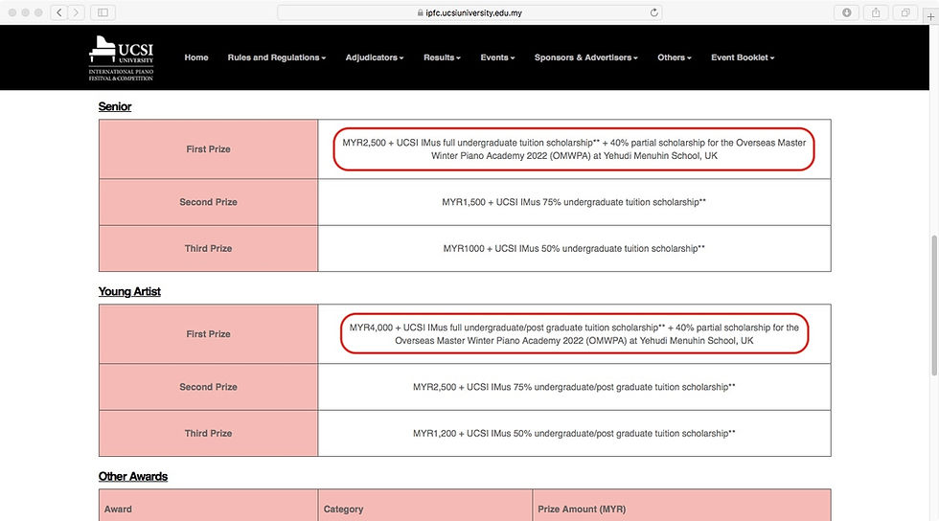The height and width of the screenshot is (521, 939).
Task: Open the Safari downloads icon
Action: (x=846, y=12)
